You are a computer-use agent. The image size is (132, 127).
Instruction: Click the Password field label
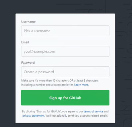pos(28,63)
